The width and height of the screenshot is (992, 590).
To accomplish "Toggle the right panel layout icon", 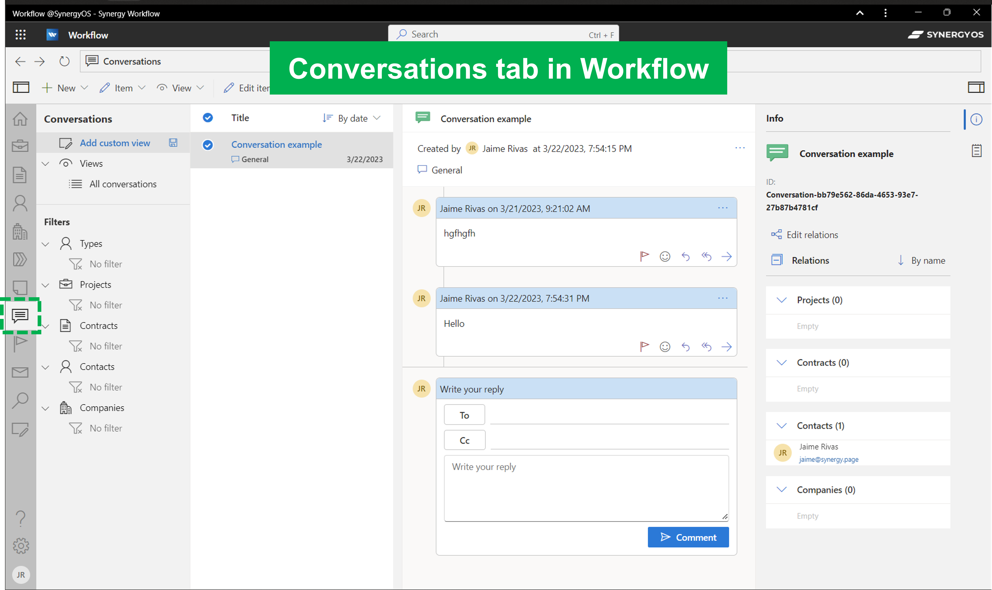I will pos(976,87).
